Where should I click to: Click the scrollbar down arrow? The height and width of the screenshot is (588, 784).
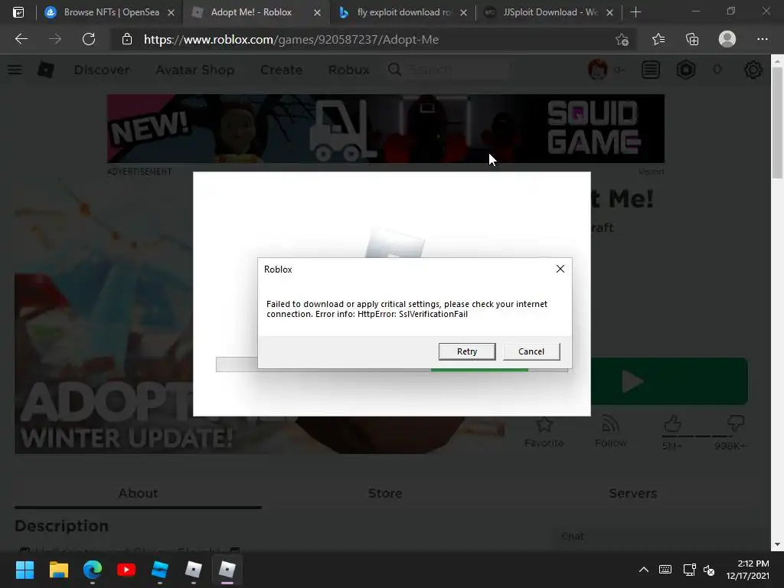tap(777, 544)
